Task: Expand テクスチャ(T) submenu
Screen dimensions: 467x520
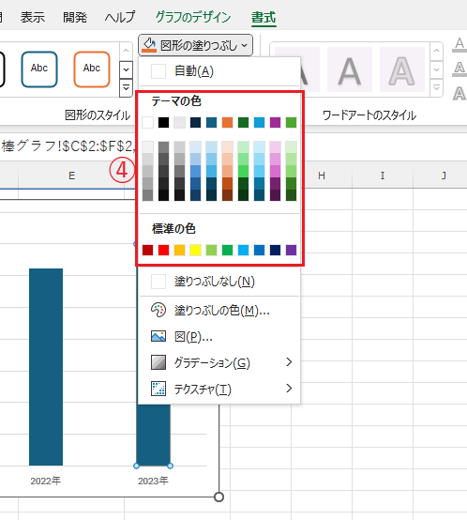Action: pos(218,389)
